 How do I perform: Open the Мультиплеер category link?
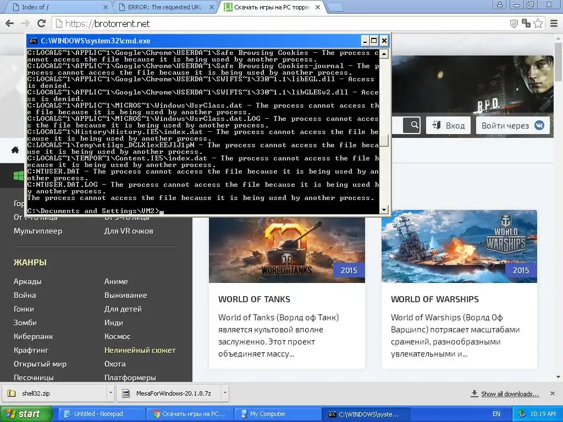(x=38, y=231)
